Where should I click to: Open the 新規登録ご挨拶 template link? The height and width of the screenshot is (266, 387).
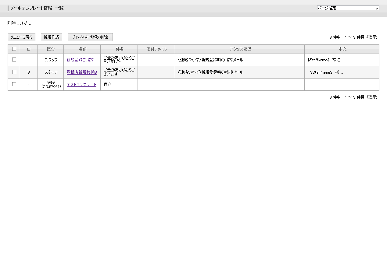pyautogui.click(x=81, y=60)
